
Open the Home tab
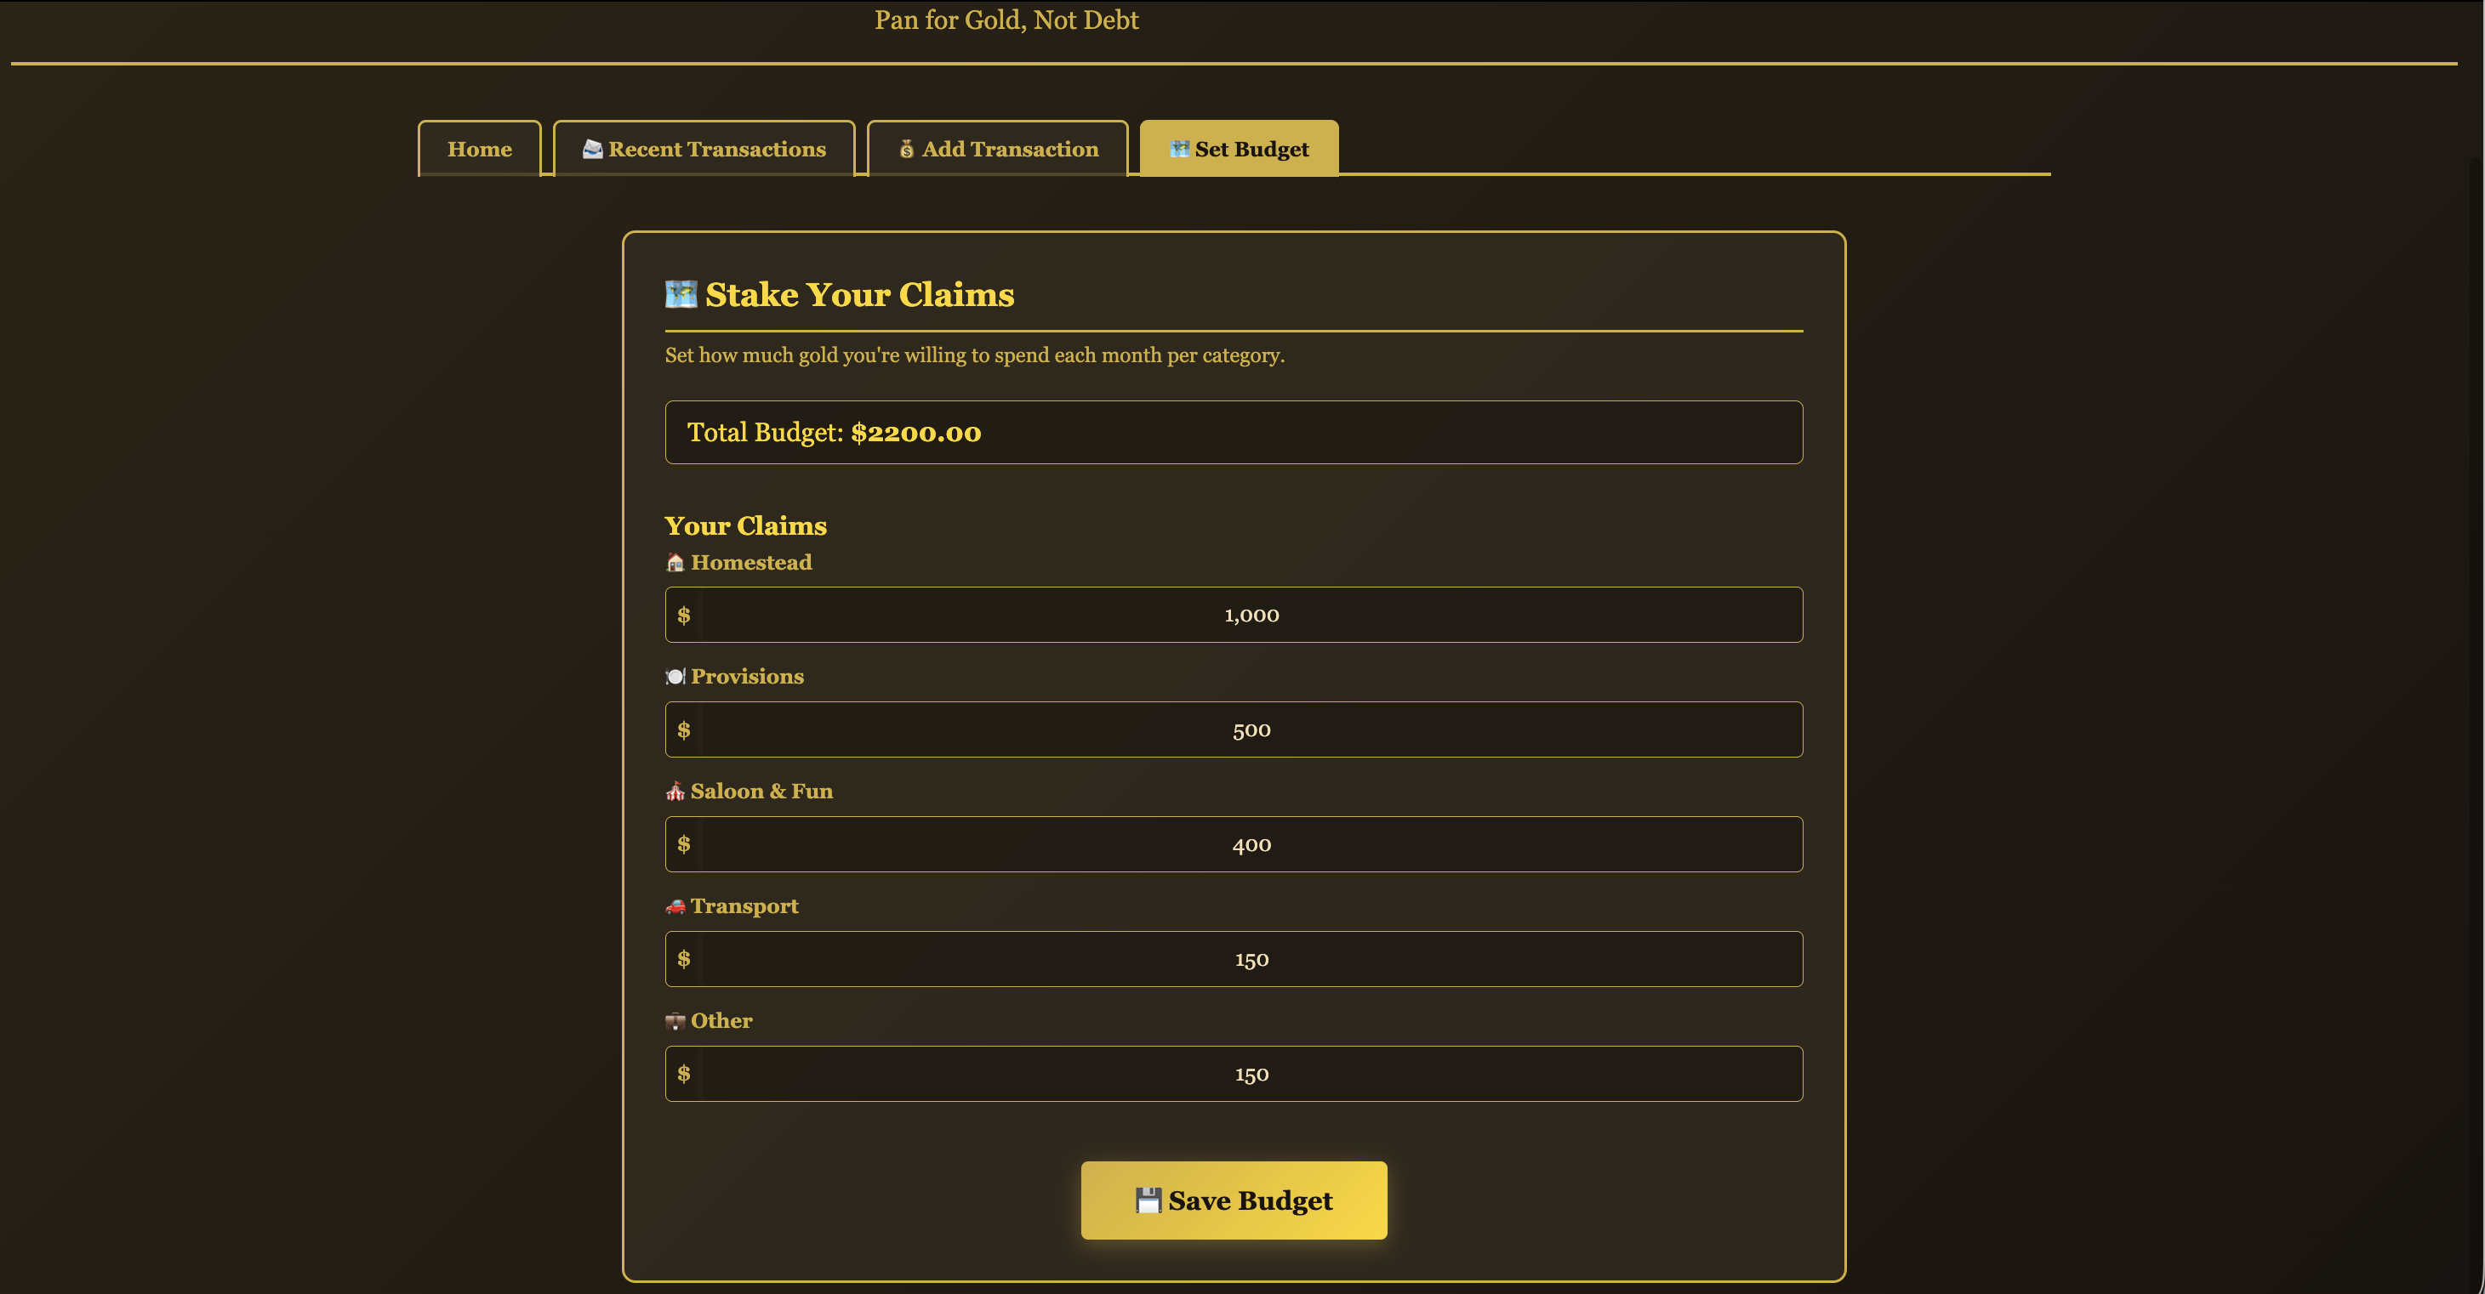pyautogui.click(x=480, y=150)
